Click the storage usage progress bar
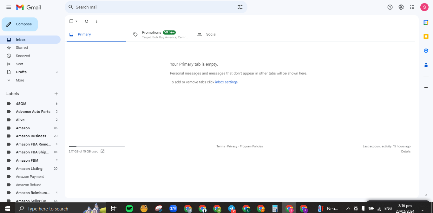This screenshot has width=433, height=213. tap(97, 146)
